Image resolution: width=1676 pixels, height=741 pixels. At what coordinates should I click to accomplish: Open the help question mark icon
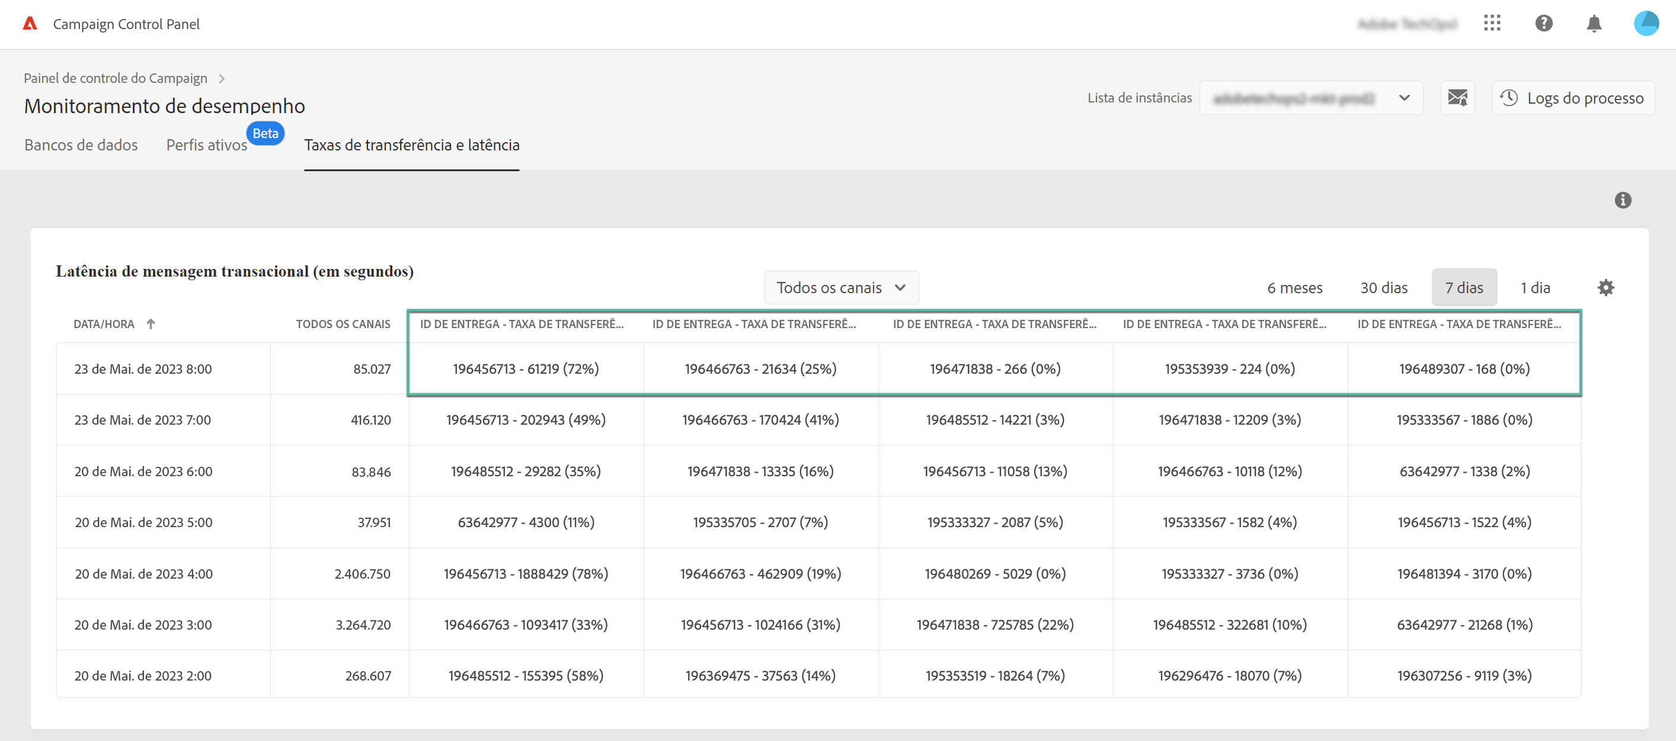pyautogui.click(x=1543, y=24)
